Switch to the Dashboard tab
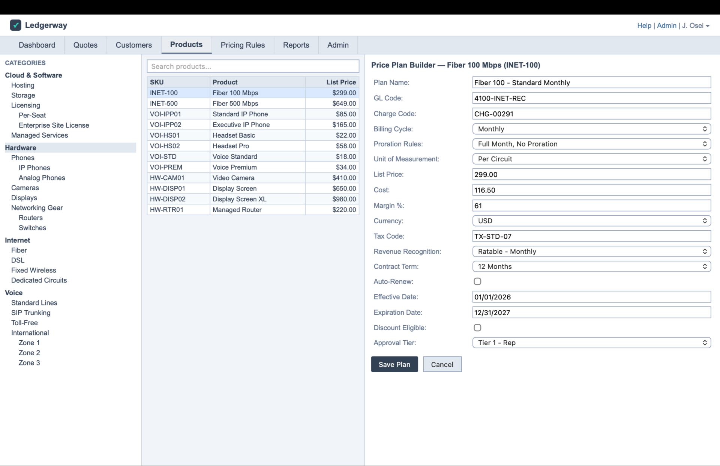720x466 pixels. (x=37, y=45)
